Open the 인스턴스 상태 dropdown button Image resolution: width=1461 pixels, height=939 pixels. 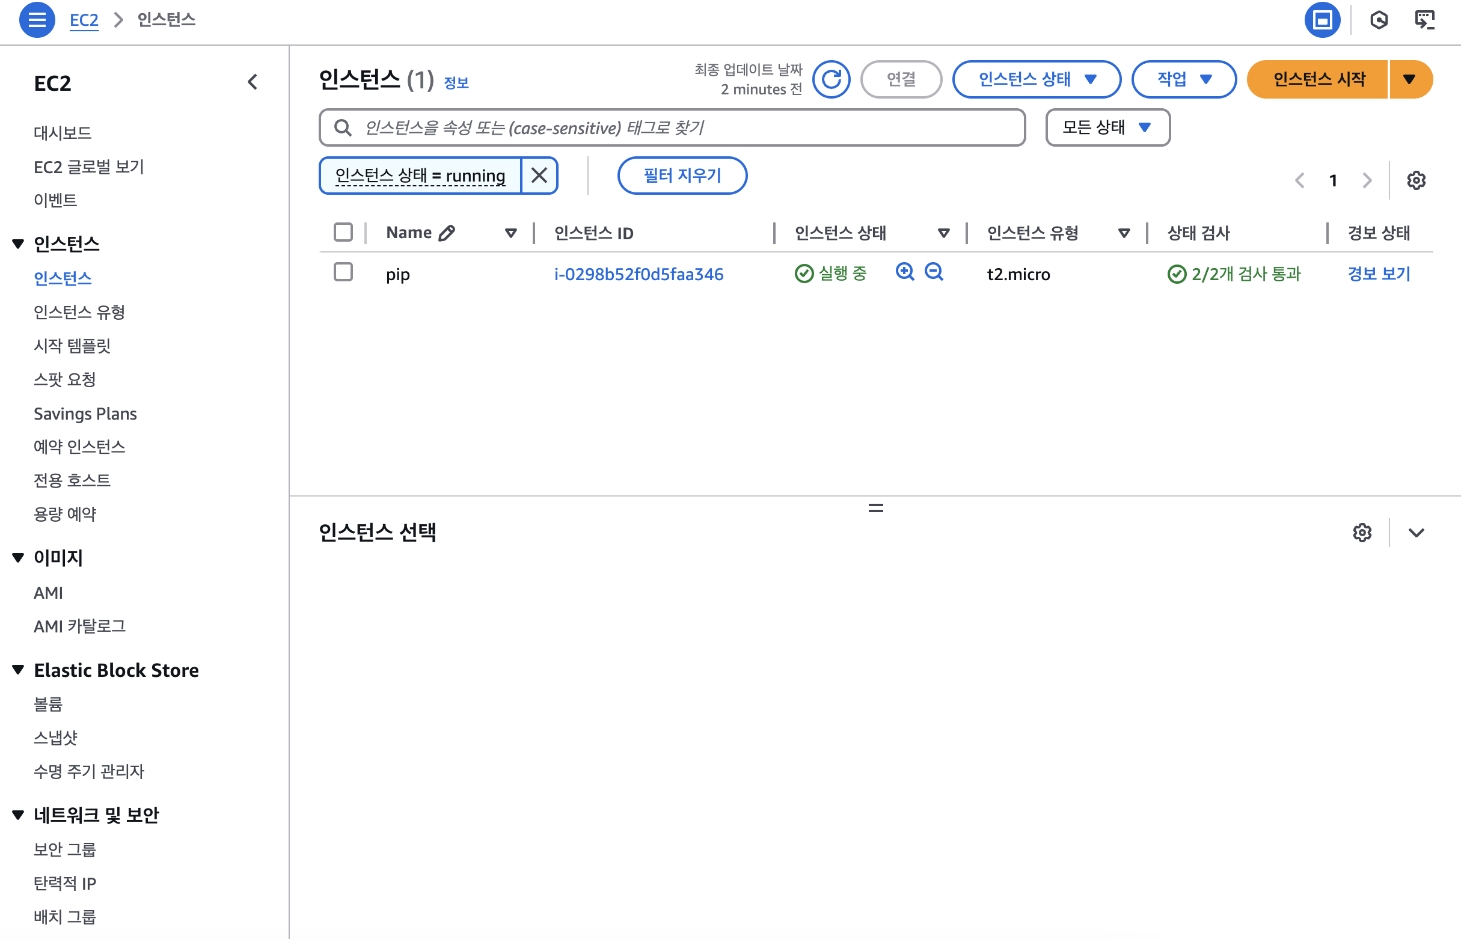coord(1036,79)
